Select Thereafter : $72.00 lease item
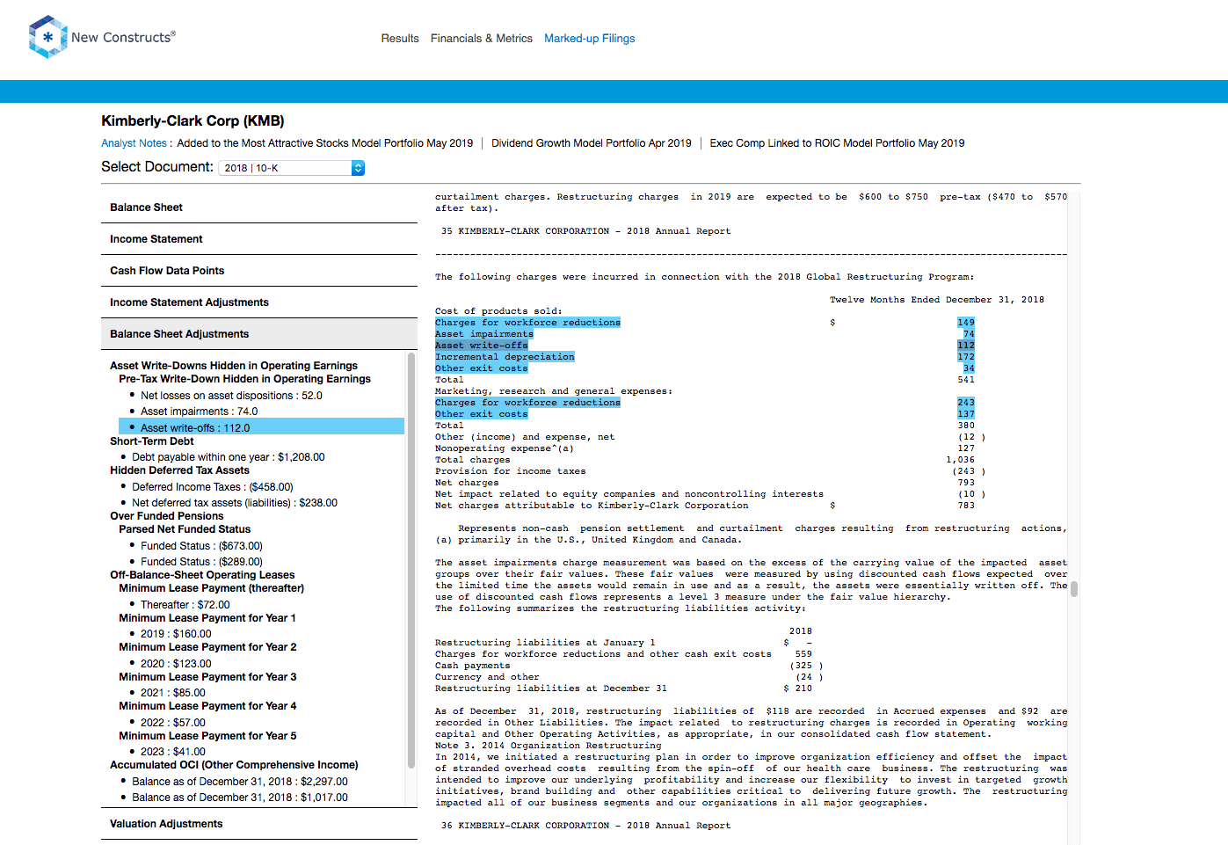The image size is (1228, 845). coord(185,605)
